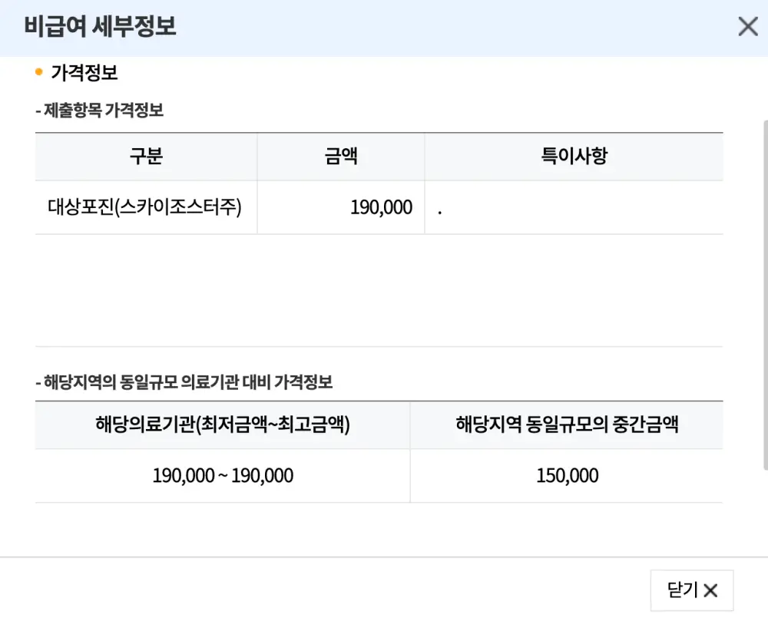Click the 구분 column header
The width and height of the screenshot is (768, 618).
[x=145, y=156]
